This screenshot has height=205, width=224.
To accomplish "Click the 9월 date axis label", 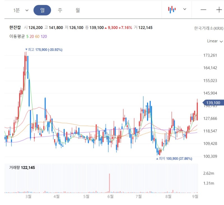I will click(x=195, y=196).
